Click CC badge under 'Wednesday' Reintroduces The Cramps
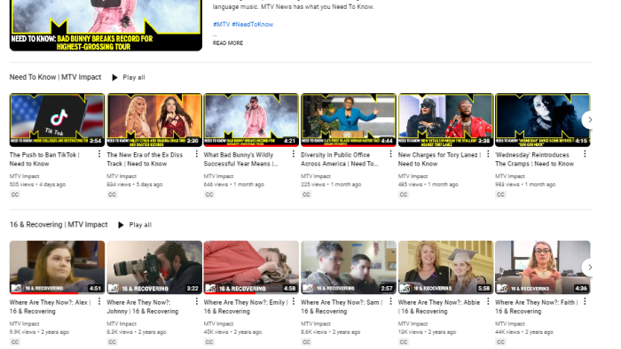This screenshot has width=621, height=349. pos(500,195)
